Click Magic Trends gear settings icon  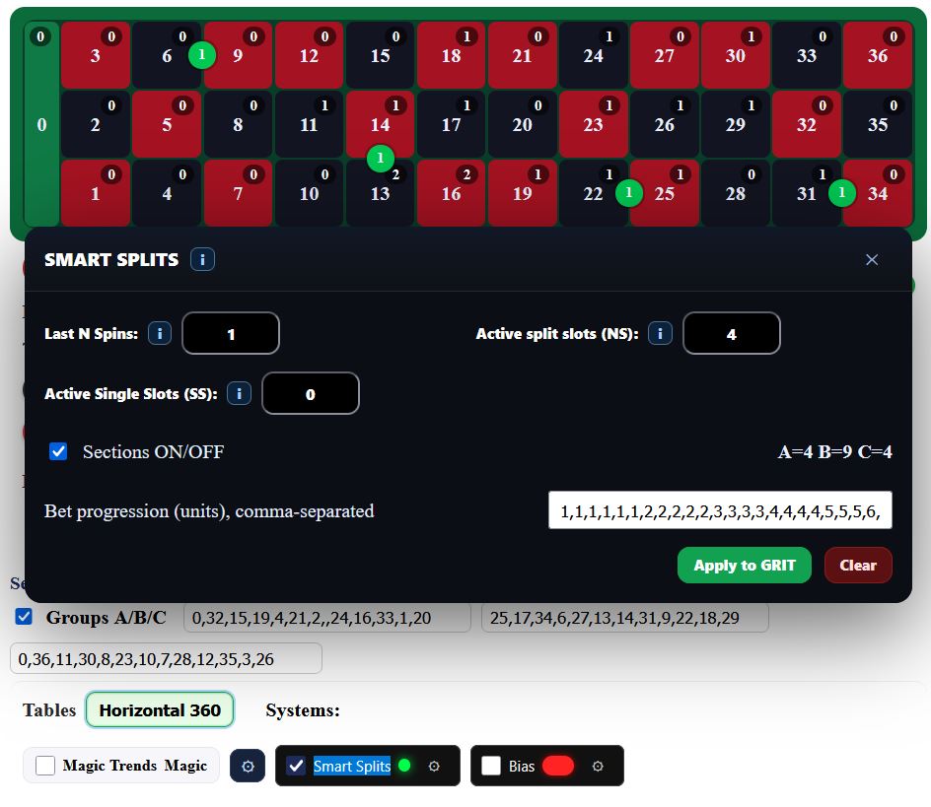coord(248,766)
